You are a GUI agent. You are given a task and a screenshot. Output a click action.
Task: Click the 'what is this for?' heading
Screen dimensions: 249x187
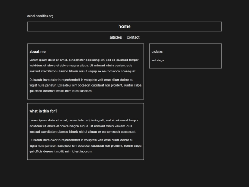coord(43,111)
